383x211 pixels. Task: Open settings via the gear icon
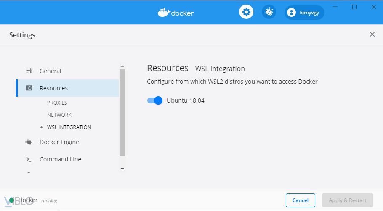(246, 12)
